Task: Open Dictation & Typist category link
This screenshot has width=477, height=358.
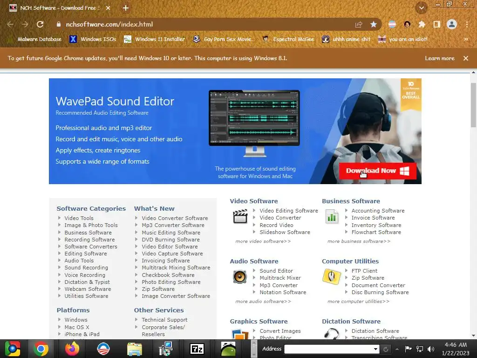Action: 87,282
